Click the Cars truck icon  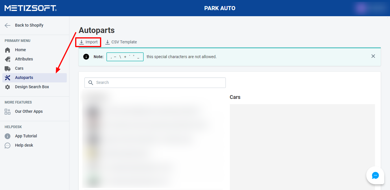point(8,69)
